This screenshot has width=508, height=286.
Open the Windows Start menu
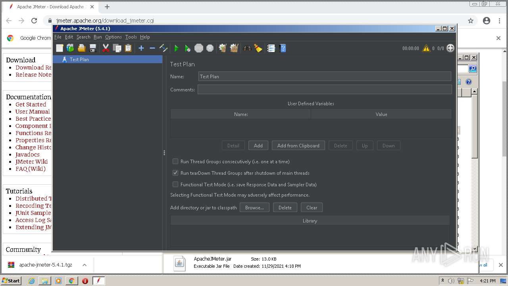pyautogui.click(x=12, y=280)
